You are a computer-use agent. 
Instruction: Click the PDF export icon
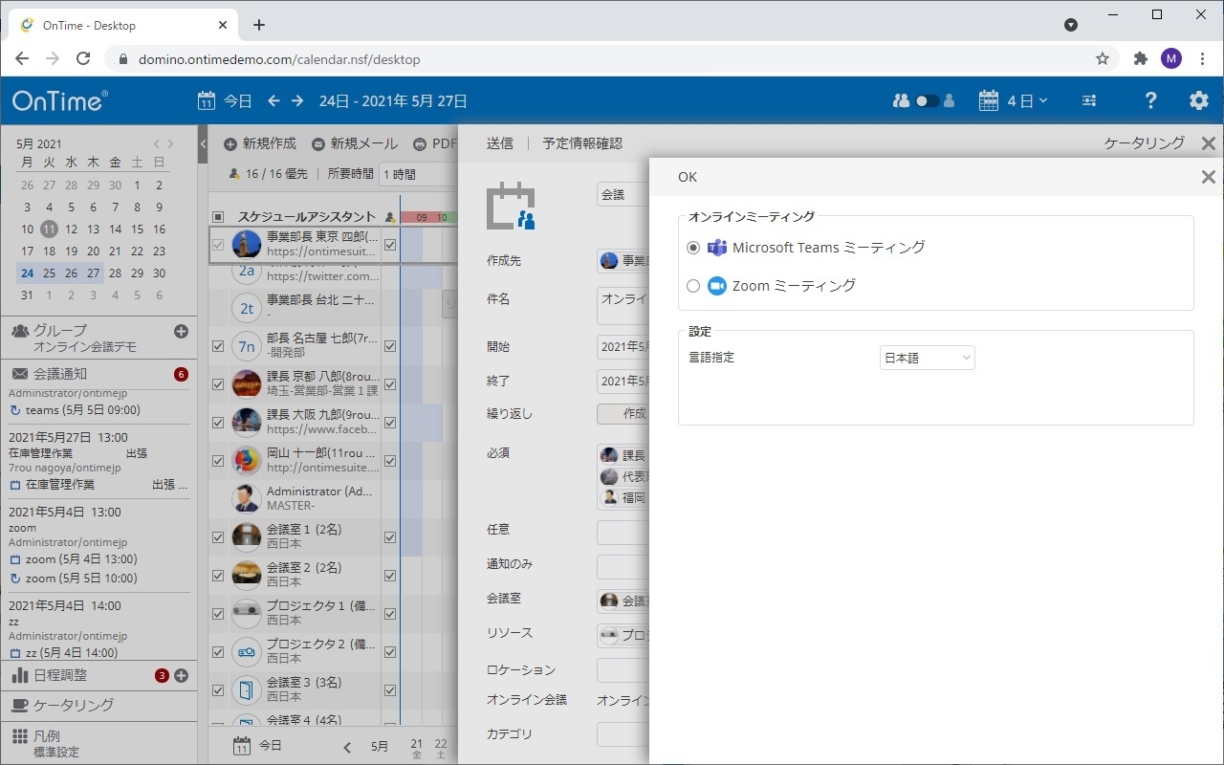pos(420,143)
